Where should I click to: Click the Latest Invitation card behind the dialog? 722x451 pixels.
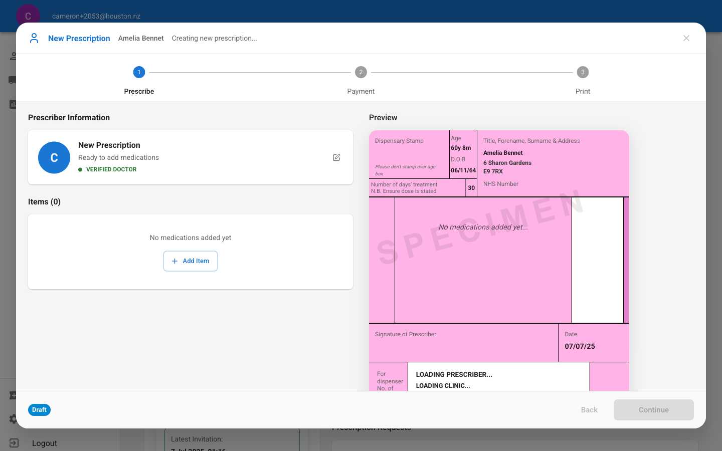click(232, 439)
